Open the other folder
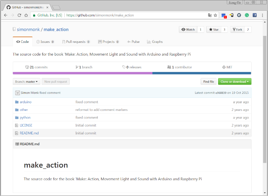Image resolution: width=268 pixels, height=196 pixels. click(24, 110)
